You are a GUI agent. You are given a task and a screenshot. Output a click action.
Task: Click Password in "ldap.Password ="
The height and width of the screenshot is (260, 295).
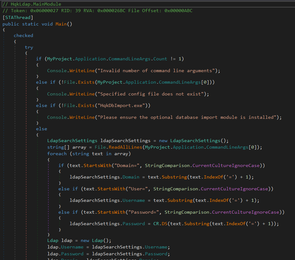tap(72, 254)
